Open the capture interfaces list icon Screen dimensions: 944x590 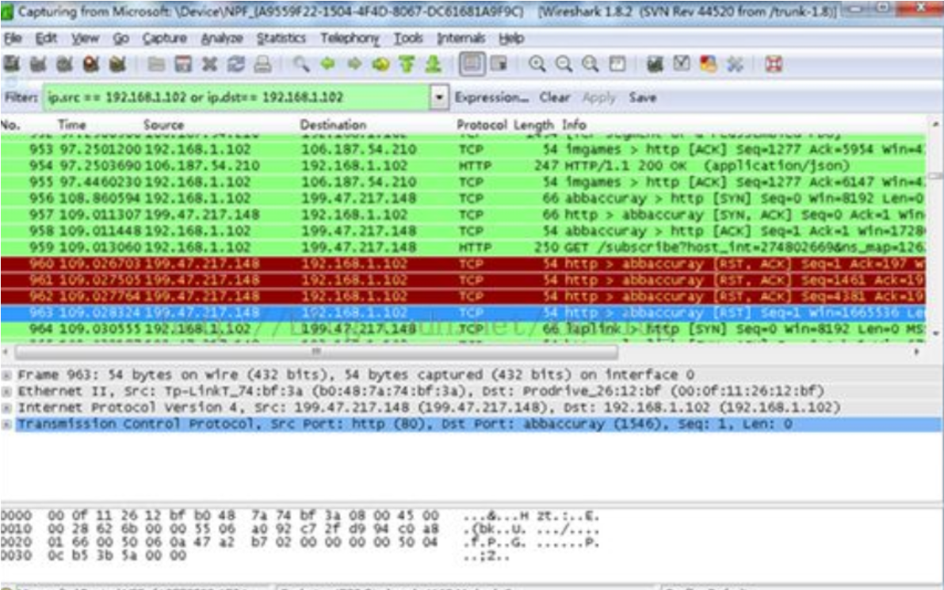[11, 63]
